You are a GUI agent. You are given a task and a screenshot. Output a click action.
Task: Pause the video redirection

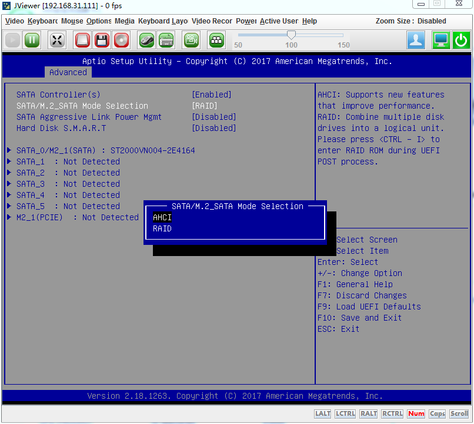point(32,40)
